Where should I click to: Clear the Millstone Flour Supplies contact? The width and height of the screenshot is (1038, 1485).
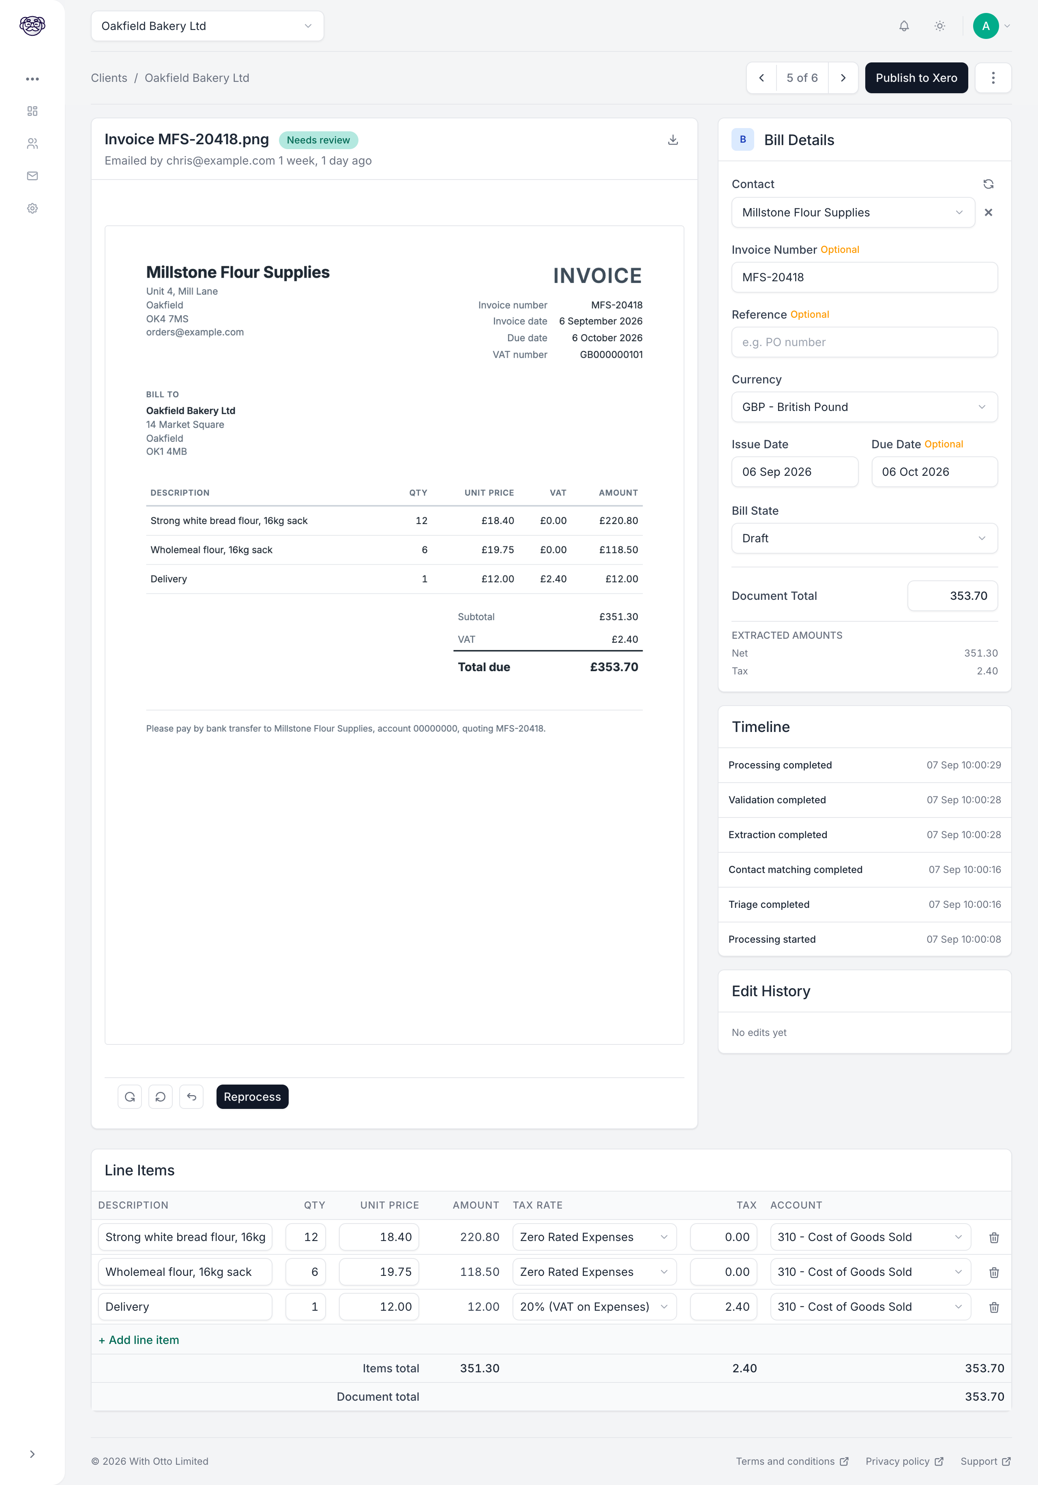988,212
